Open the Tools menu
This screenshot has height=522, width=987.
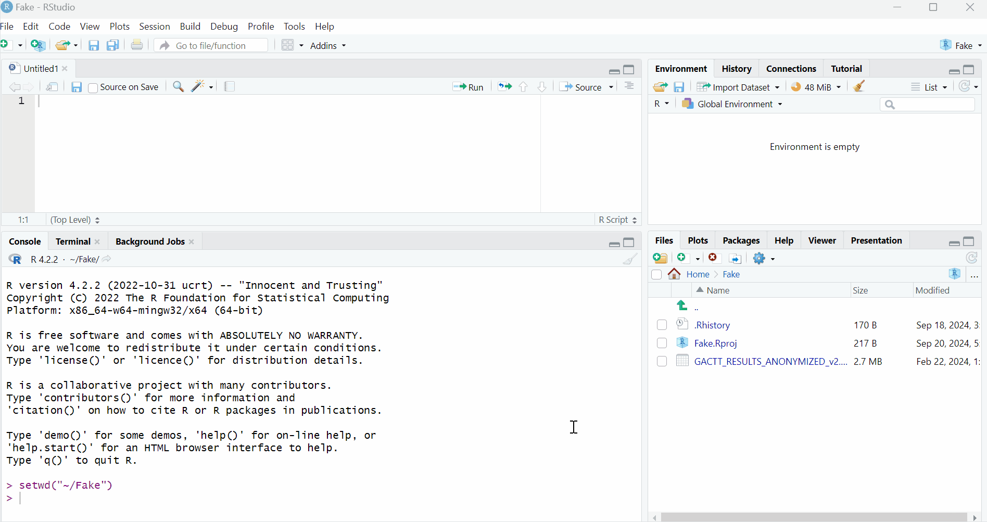(294, 27)
